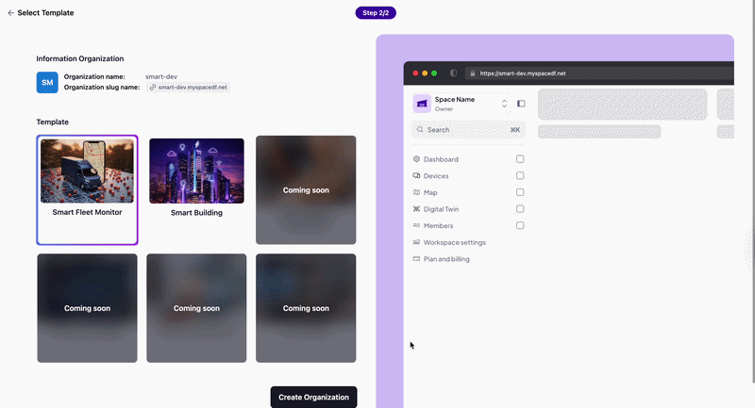Screen dimensions: 755x408
Task: Click the Space Name logo icon
Action: click(x=422, y=103)
